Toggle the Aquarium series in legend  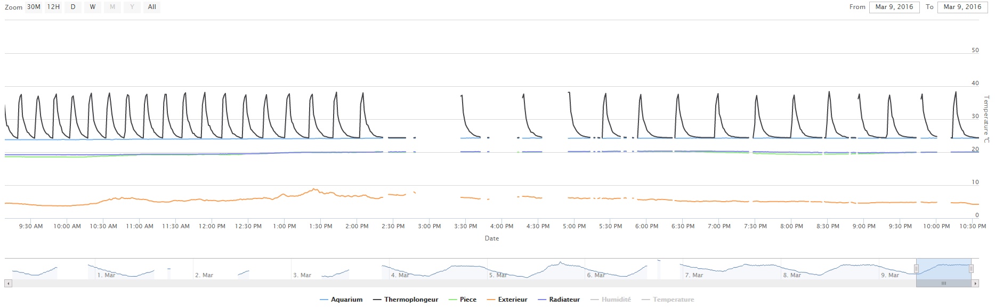pyautogui.click(x=341, y=300)
